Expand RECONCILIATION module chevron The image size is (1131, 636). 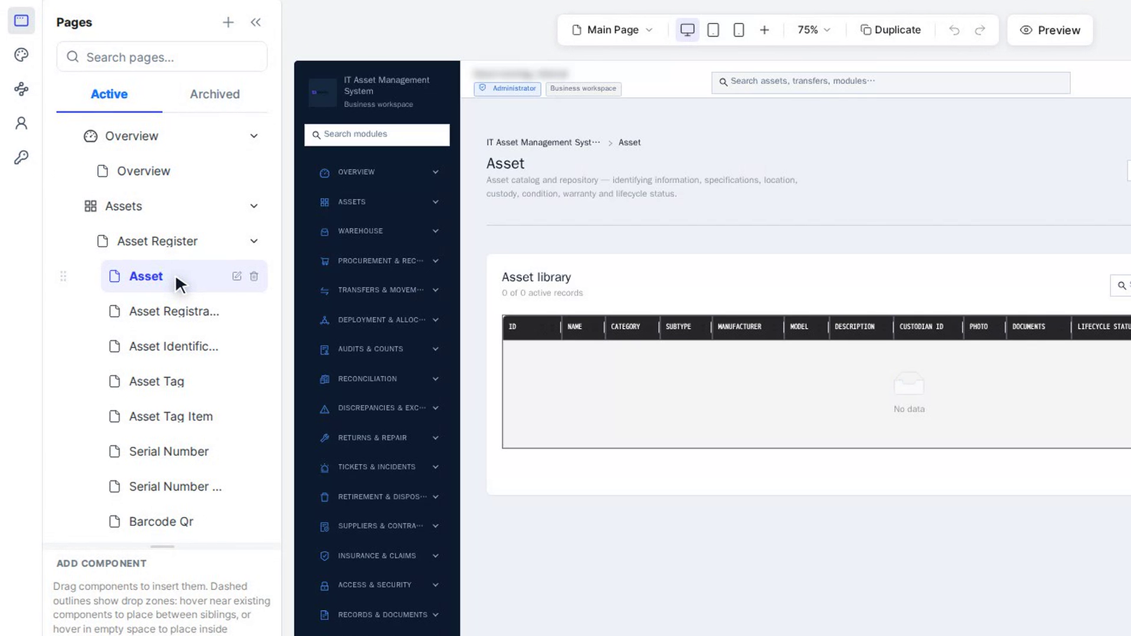tap(436, 379)
